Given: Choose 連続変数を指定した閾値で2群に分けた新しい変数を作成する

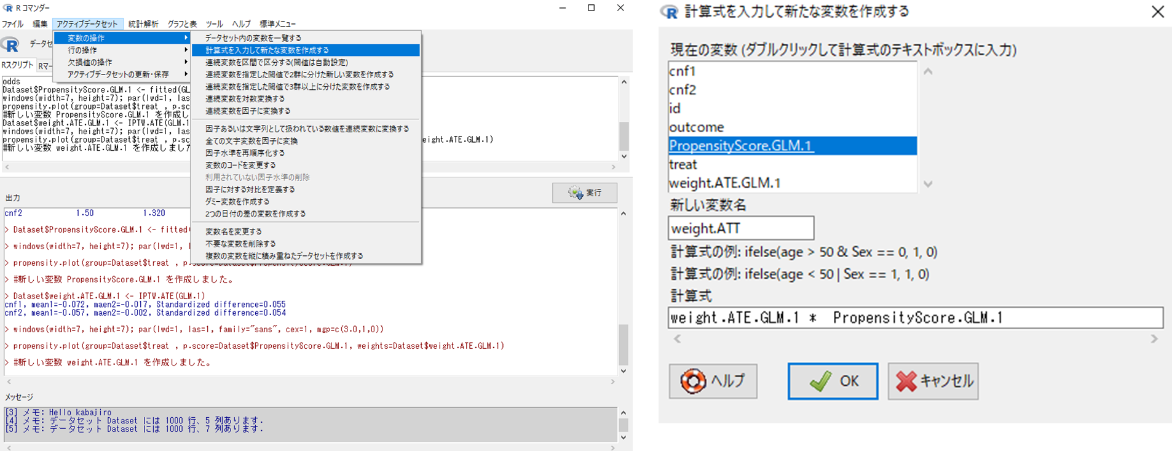Looking at the screenshot, I should coord(306,74).
